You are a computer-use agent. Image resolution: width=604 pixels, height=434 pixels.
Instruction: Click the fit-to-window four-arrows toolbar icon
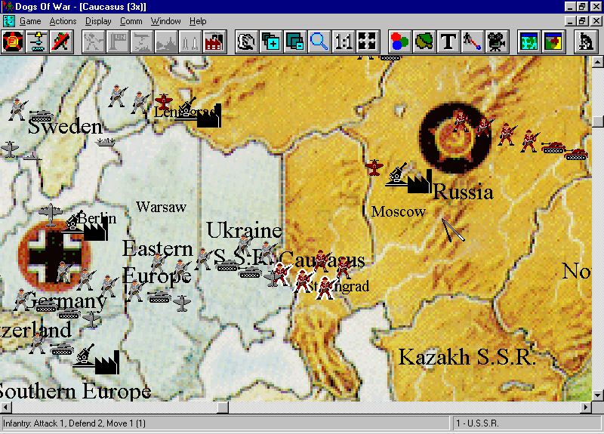click(368, 42)
